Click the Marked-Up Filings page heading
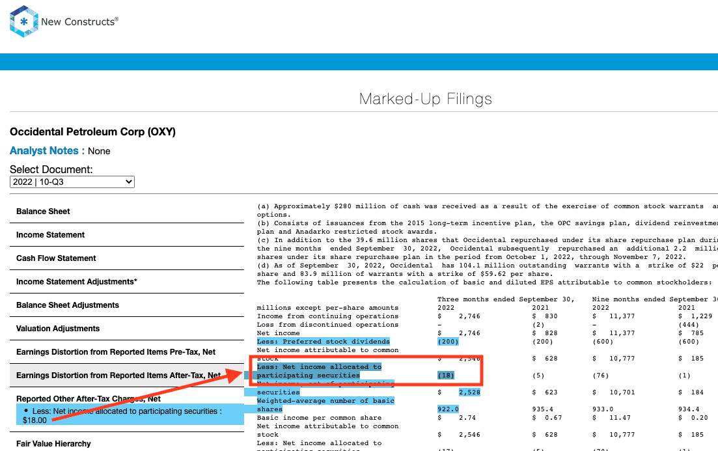The width and height of the screenshot is (718, 451). pyautogui.click(x=425, y=98)
